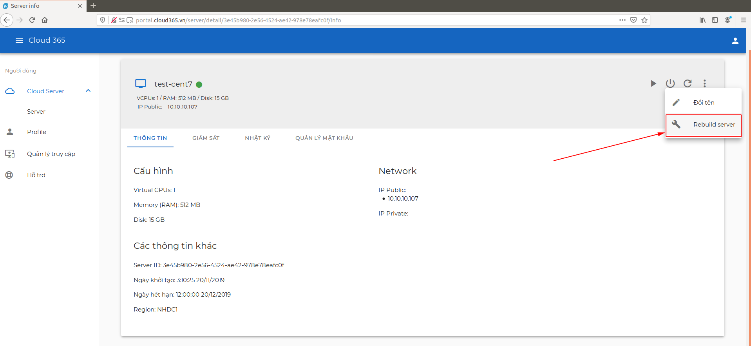Screen dimensions: 751x346
Task: Open the Firefox application menu
Action: tap(743, 20)
